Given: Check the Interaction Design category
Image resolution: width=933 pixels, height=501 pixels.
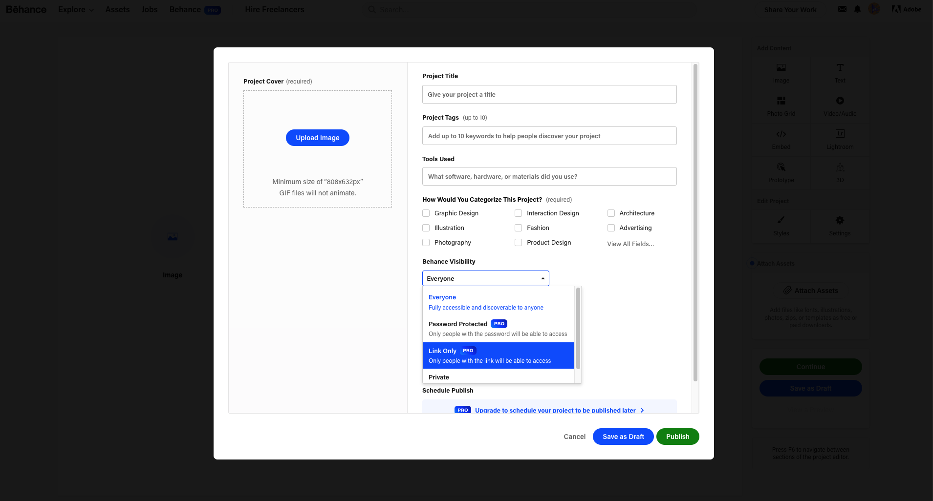Looking at the screenshot, I should coord(518,213).
